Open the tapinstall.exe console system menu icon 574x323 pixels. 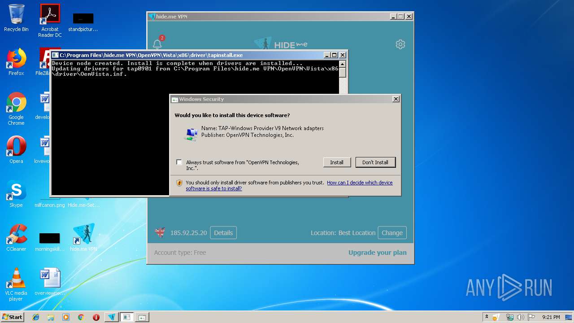(55, 55)
